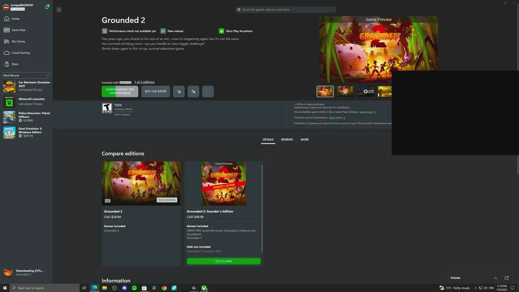
Task: Open the notifications bell icon
Action: coord(47,7)
